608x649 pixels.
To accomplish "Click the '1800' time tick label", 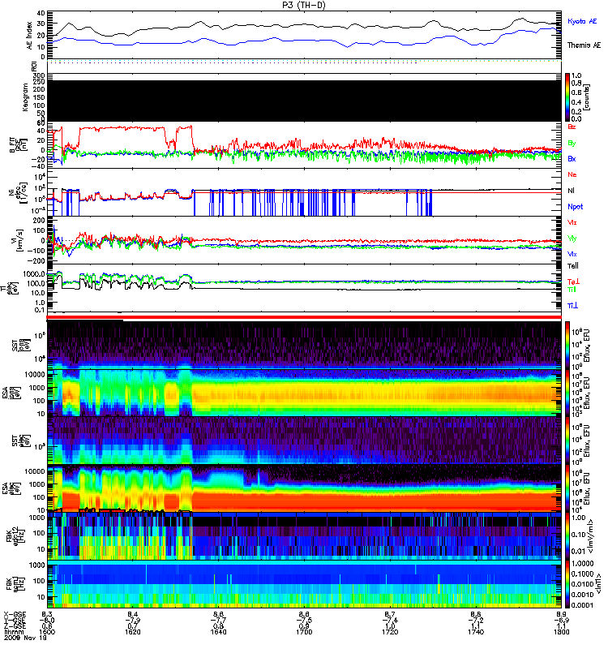I will (x=561, y=632).
